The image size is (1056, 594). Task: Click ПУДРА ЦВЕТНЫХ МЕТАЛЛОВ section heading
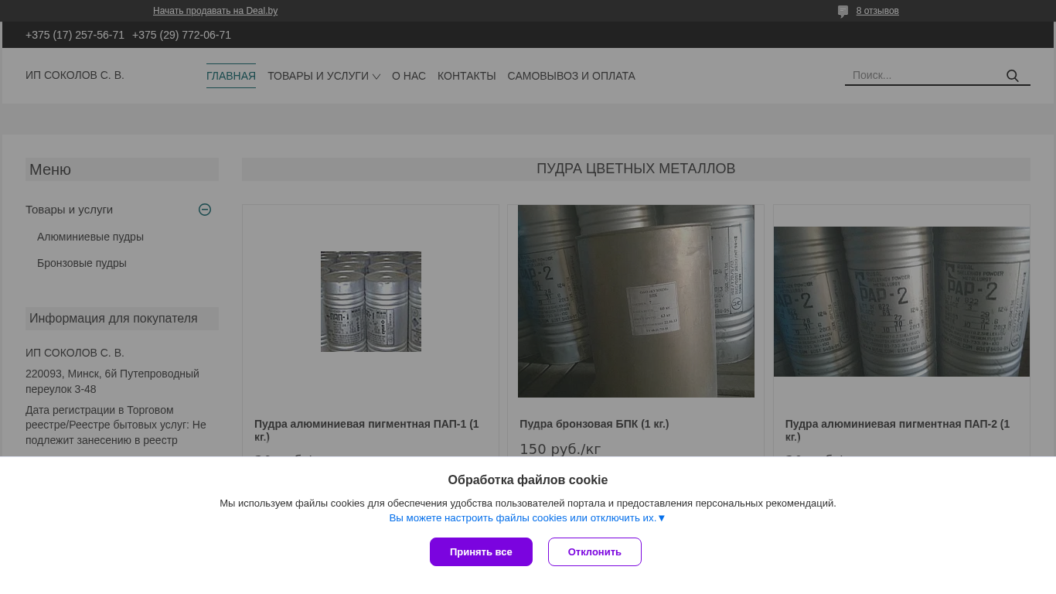click(636, 169)
